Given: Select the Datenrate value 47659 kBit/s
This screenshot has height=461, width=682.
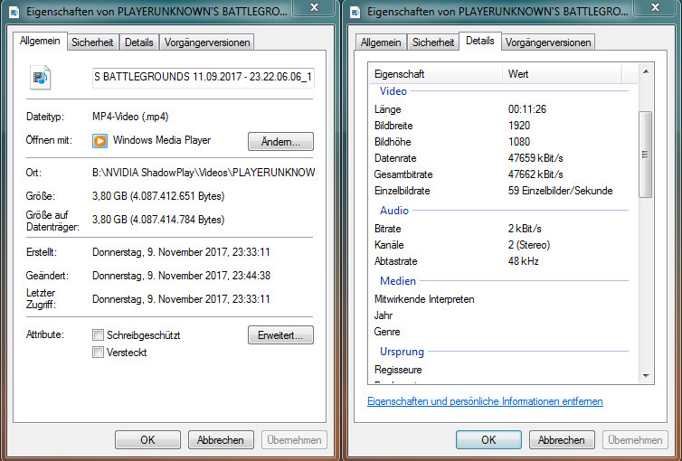Looking at the screenshot, I should tap(535, 157).
